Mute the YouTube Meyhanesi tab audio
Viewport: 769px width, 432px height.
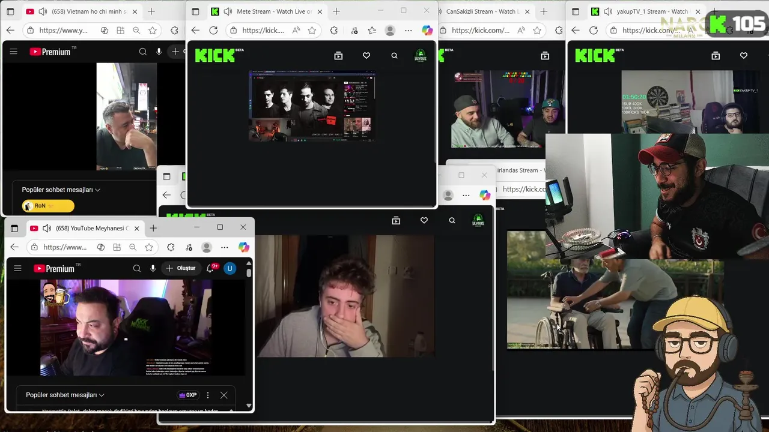click(x=47, y=228)
